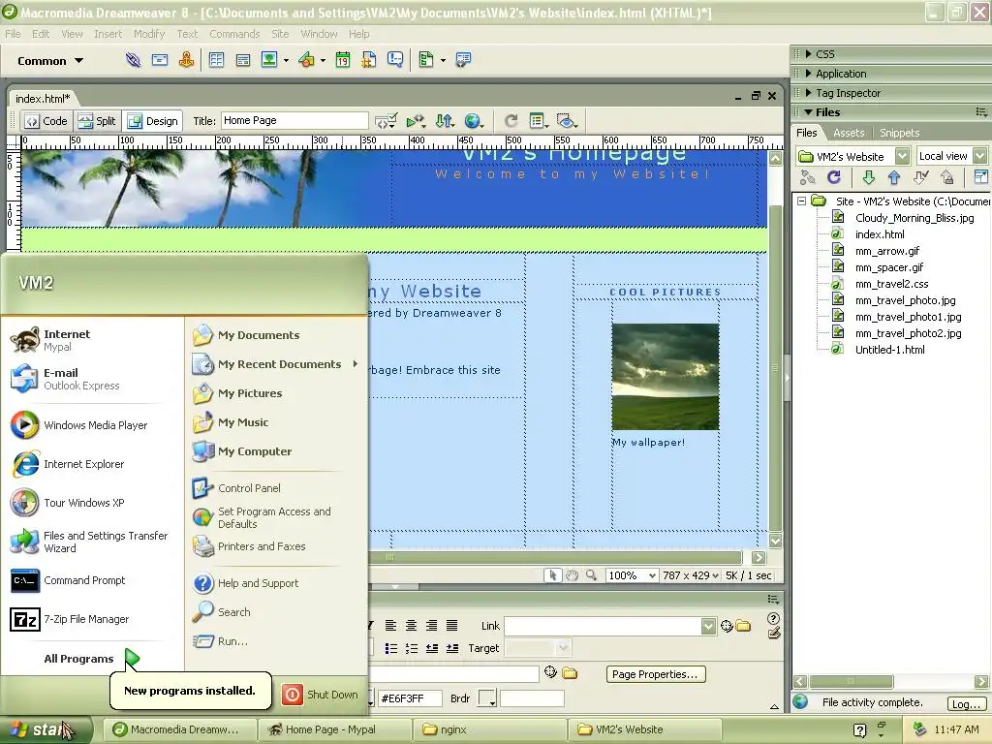Open the Commands menu

[234, 34]
